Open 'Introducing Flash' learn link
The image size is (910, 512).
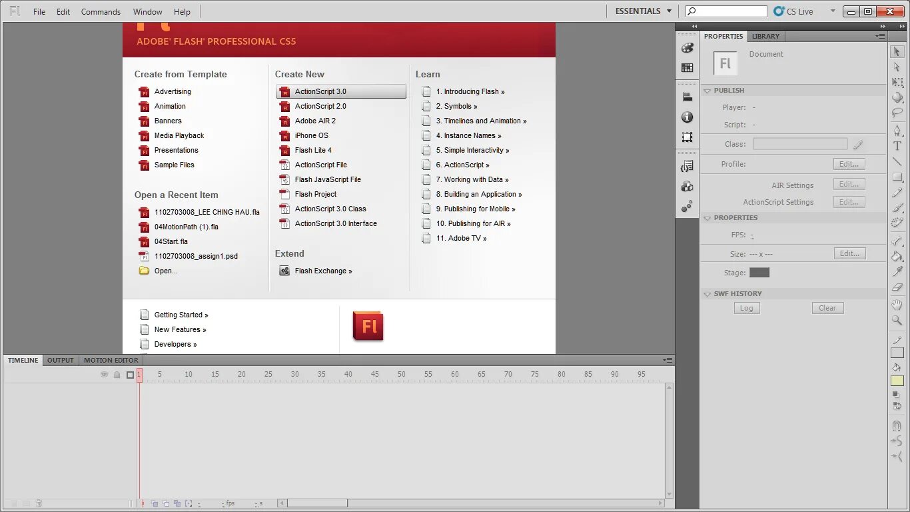pyautogui.click(x=470, y=92)
